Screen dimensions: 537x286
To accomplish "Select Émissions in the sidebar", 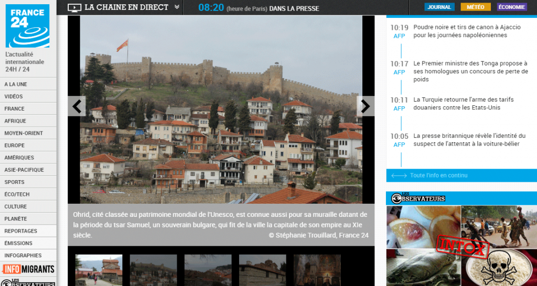I will (28, 243).
